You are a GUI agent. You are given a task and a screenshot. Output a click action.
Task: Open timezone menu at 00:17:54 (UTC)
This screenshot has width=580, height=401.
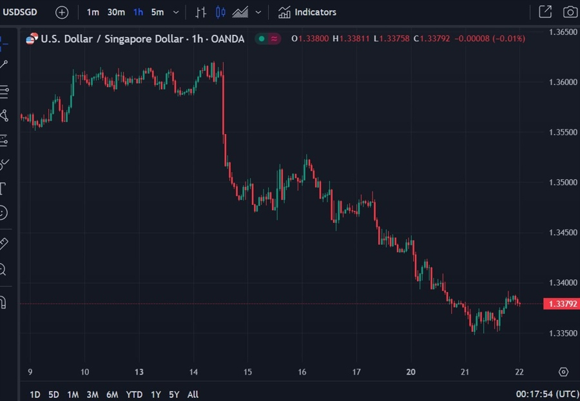[x=547, y=394]
